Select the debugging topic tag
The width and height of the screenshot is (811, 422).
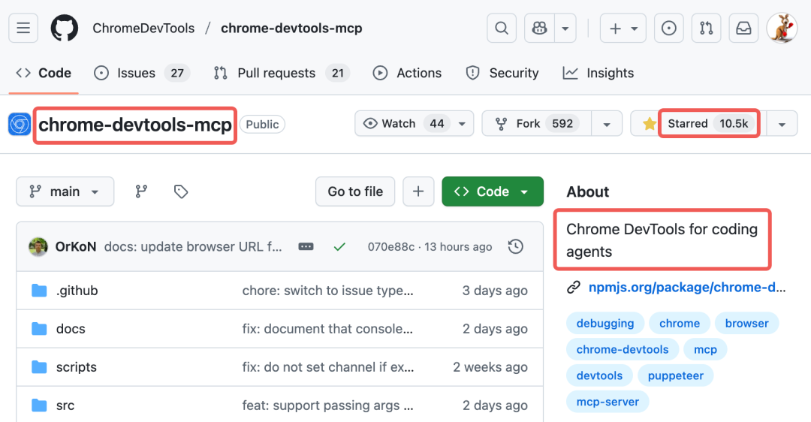pos(605,323)
